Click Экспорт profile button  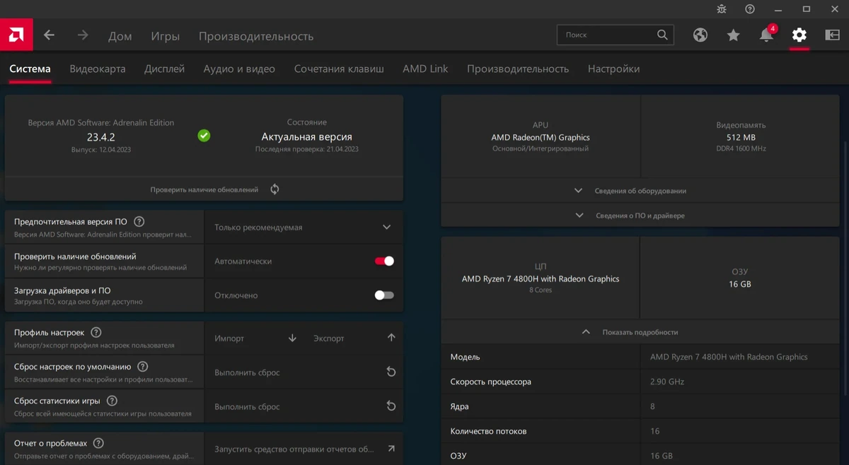328,339
